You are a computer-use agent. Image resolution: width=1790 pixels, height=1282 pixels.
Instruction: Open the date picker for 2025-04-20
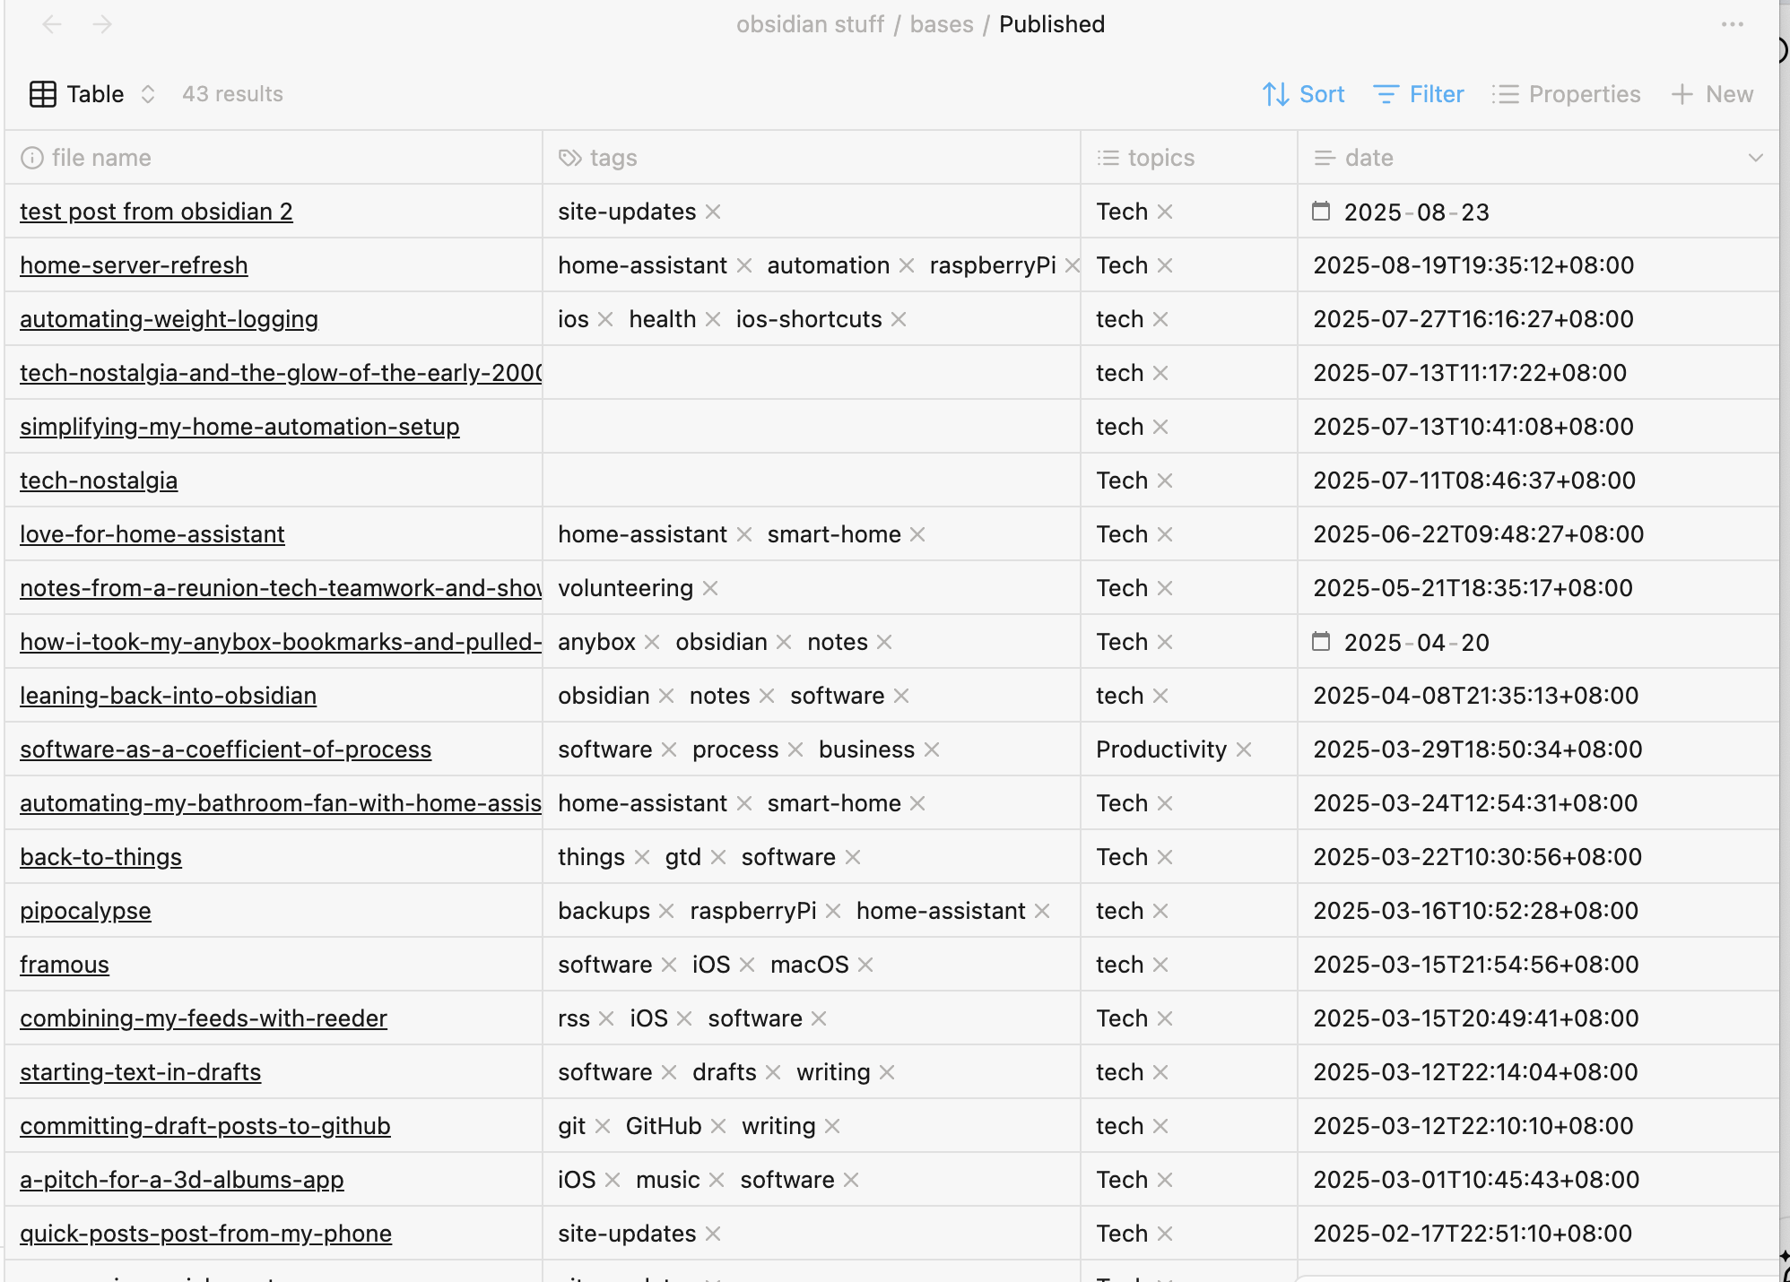coord(1321,641)
